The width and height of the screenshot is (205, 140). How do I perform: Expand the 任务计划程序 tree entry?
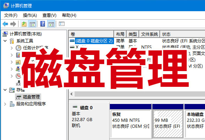[12, 48]
